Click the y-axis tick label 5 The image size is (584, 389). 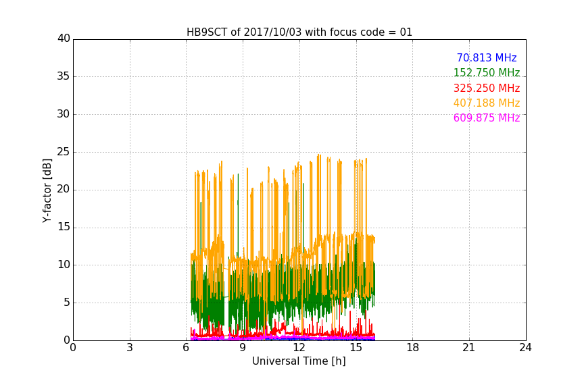(x=67, y=303)
